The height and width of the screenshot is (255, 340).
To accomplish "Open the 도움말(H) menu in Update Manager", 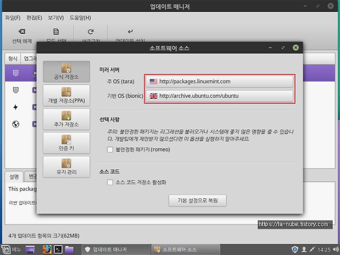I will click(x=80, y=18).
